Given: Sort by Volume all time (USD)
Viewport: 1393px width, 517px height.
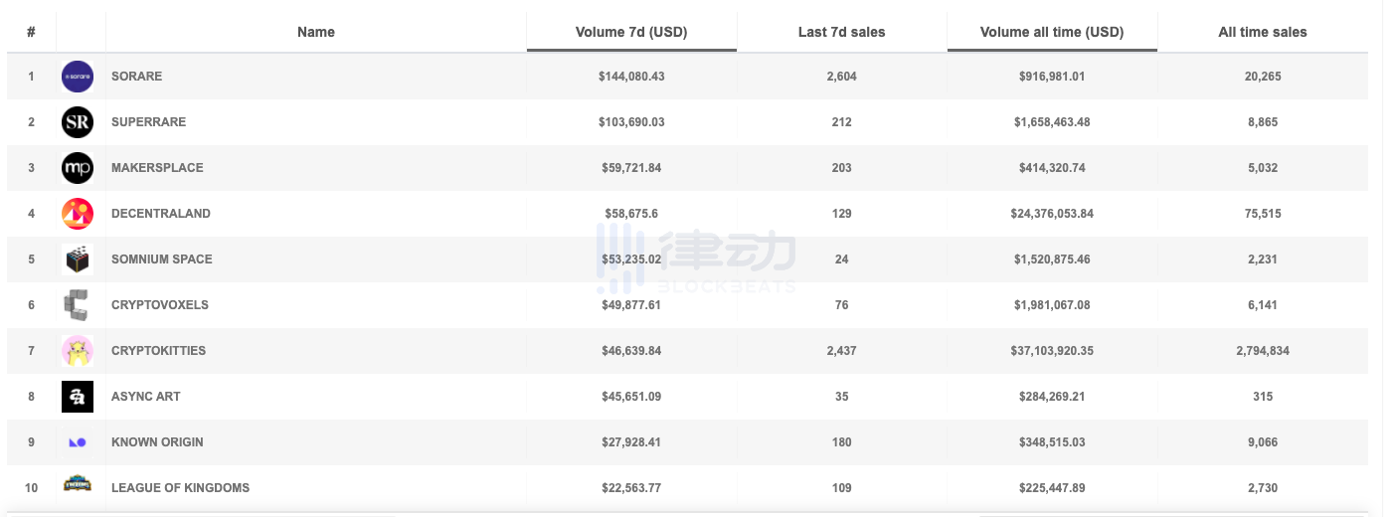Looking at the screenshot, I should 1052,32.
